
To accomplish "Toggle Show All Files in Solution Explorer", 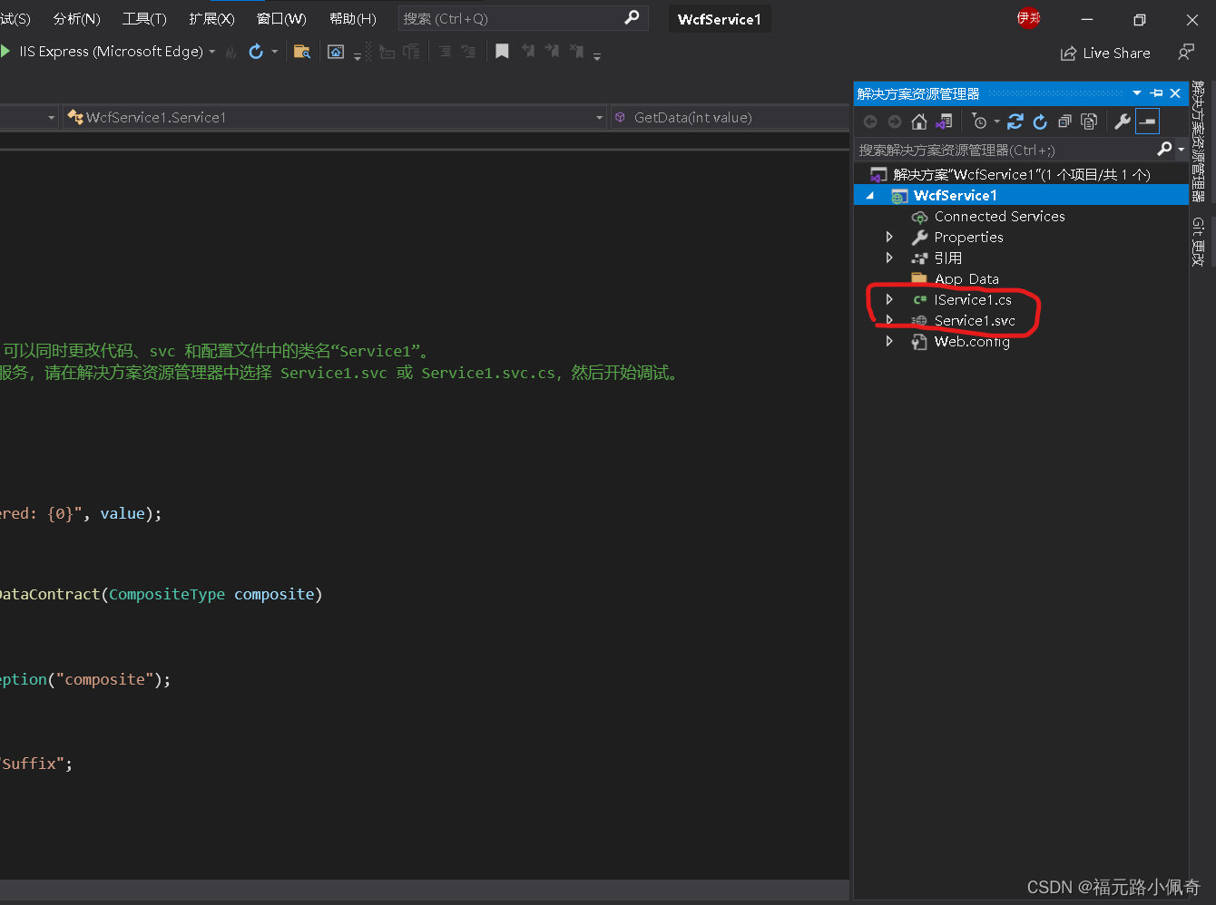I will tap(1089, 122).
